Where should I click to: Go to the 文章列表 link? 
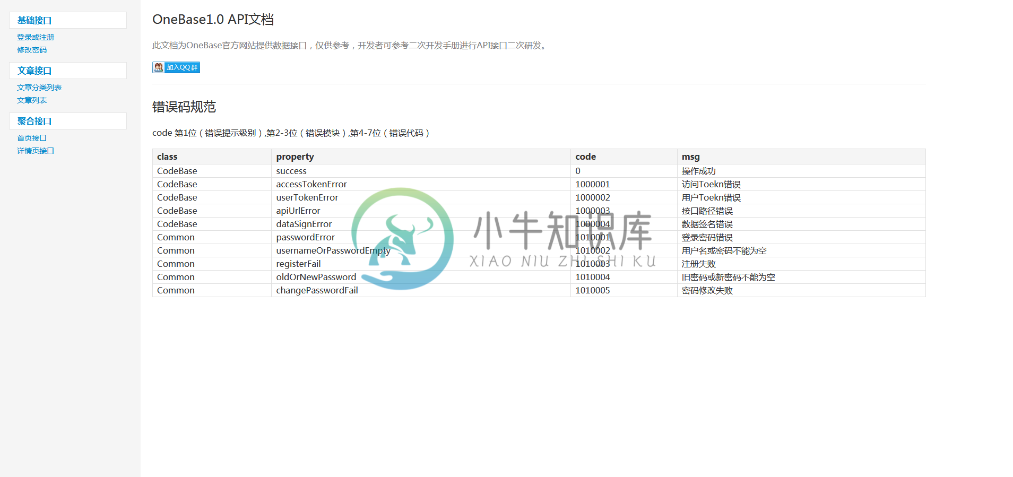coord(32,100)
